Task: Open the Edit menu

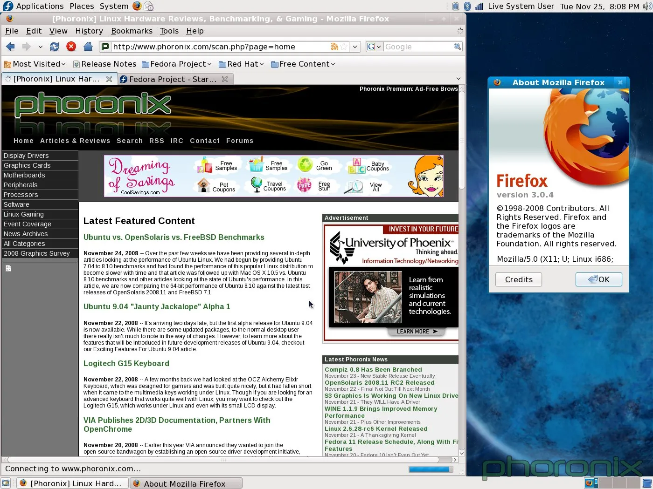Action: (34, 31)
